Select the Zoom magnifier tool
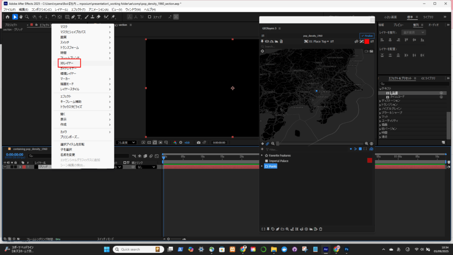 click(27, 17)
